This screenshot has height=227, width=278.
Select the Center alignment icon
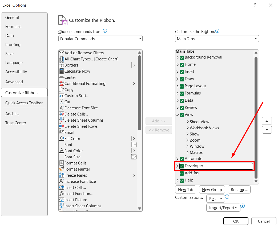point(61,77)
